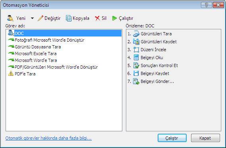226x148 pixels.
Task: Click preview step text Düzeni İncele
Action: (153, 50)
